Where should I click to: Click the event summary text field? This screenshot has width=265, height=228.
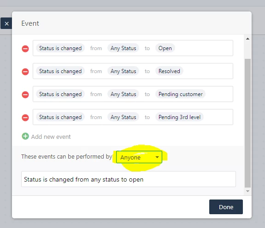point(129,179)
